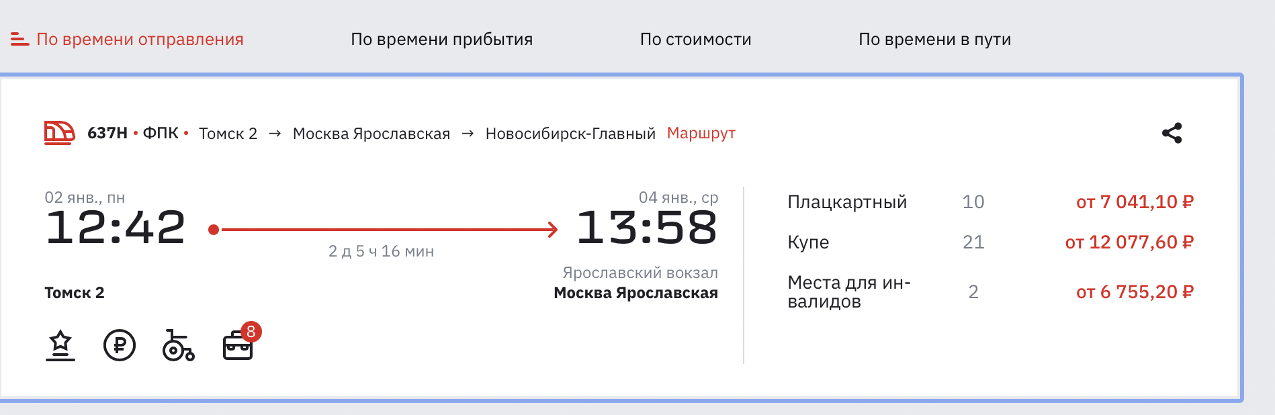This screenshot has height=415, width=1275.
Task: Select Купе class from 12 077,60 ₽
Action: [x=990, y=242]
